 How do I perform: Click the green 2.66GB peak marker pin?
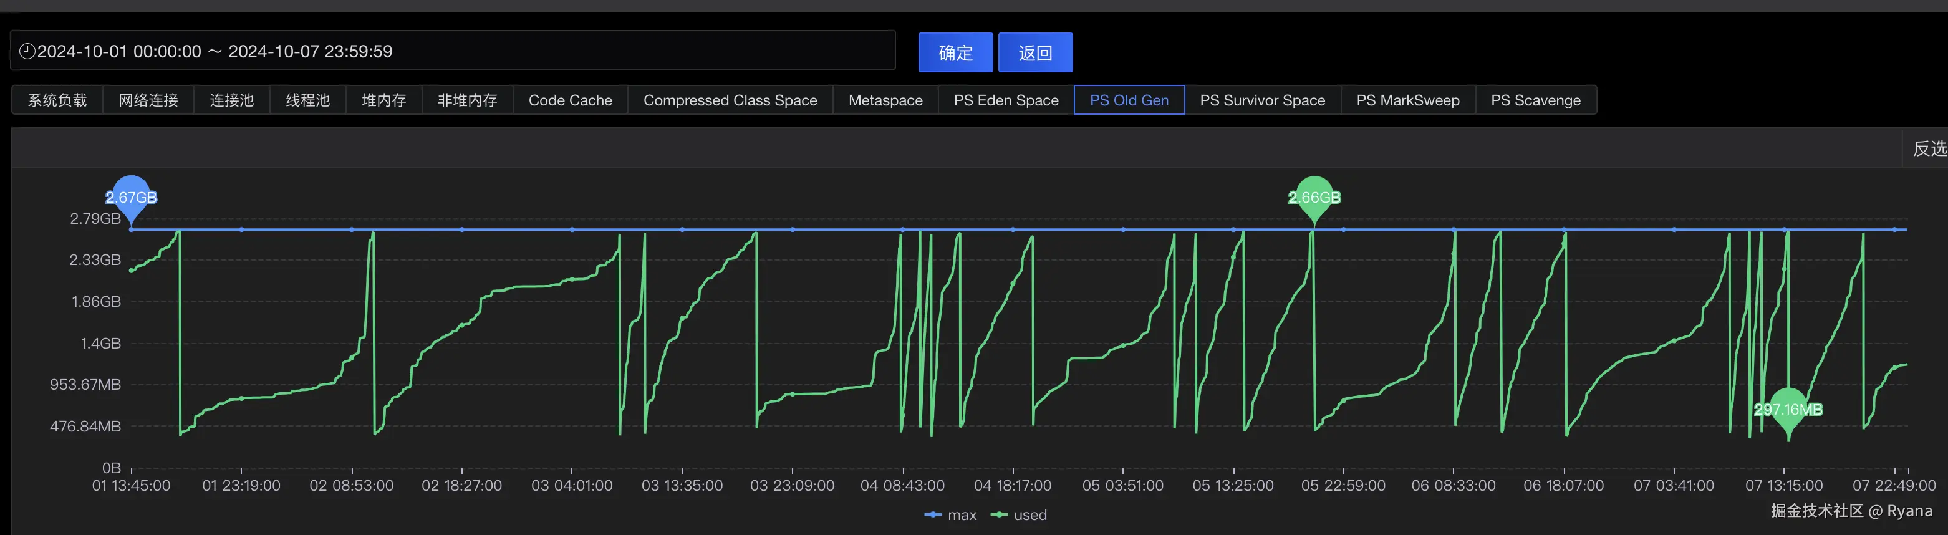click(x=1314, y=199)
